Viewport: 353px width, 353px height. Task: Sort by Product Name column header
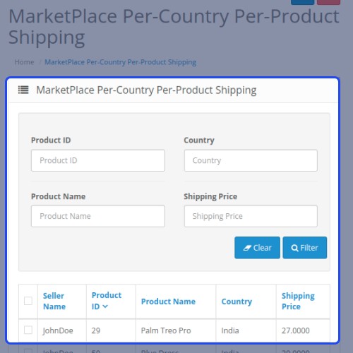[x=168, y=301]
